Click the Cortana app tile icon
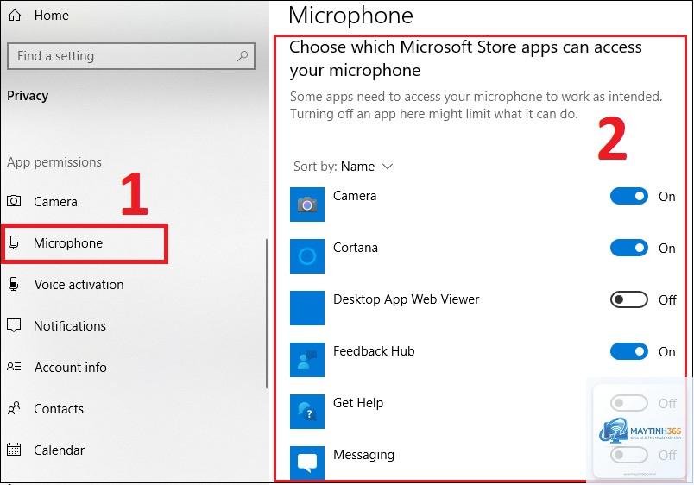Image resolution: width=694 pixels, height=485 pixels. point(307,256)
